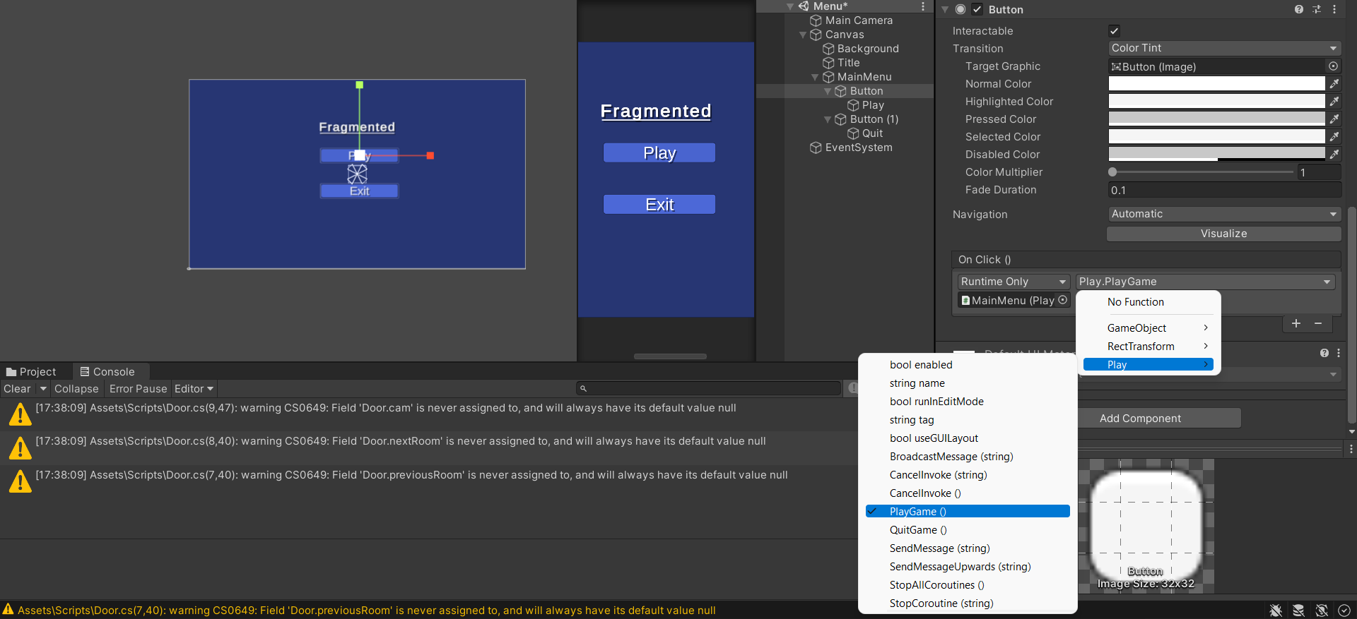Viewport: 1357px width, 619px height.
Task: Click the cache server database icon in status bar
Action: point(1298,611)
